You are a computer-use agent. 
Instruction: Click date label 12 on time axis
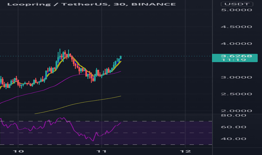[x=186, y=152]
